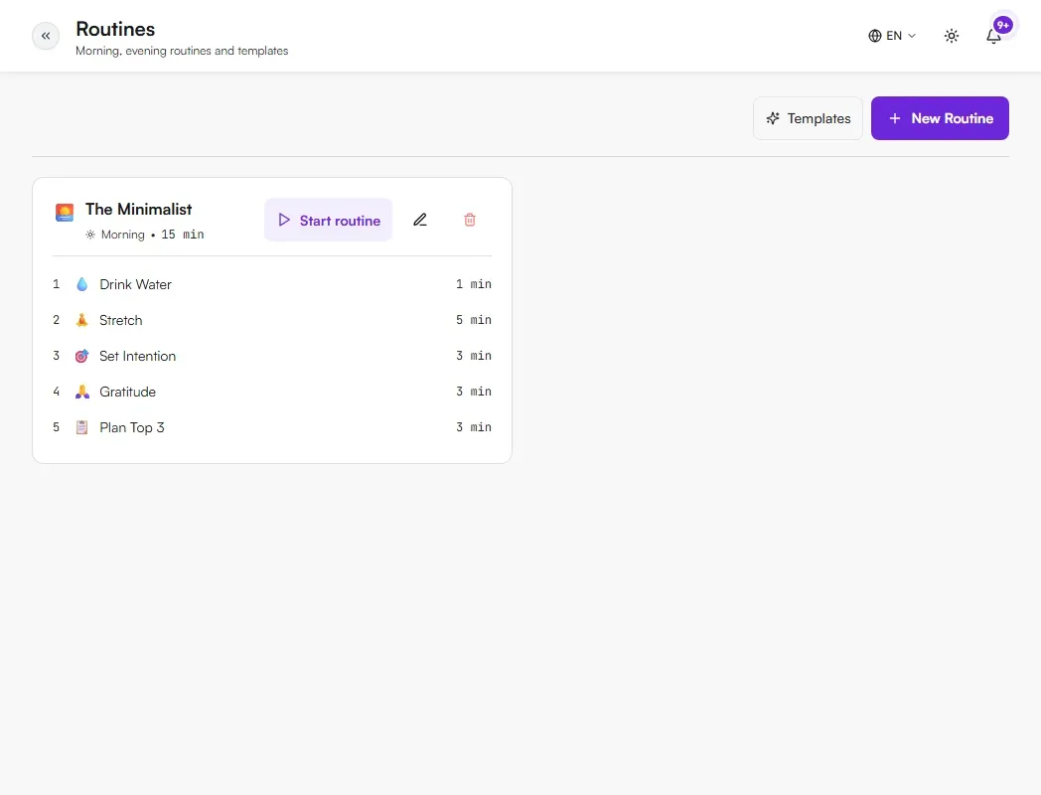Select the Set Intention step text
This screenshot has height=795, width=1041.
click(137, 356)
